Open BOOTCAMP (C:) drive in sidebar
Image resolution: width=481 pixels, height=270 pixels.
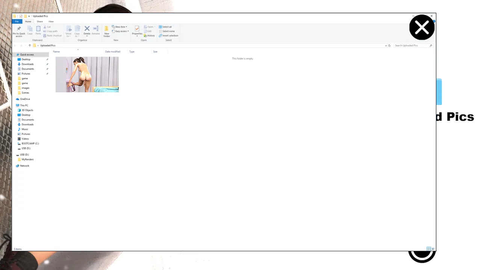(30, 144)
